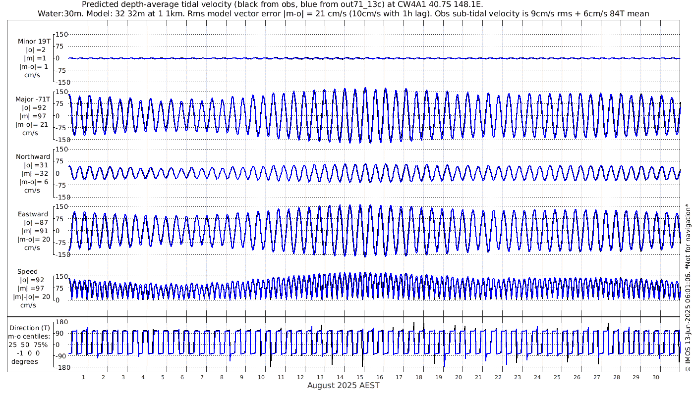This screenshot has height=396, width=694.
Task: Click the day 1 tick label on the date axis
Action: click(x=84, y=377)
